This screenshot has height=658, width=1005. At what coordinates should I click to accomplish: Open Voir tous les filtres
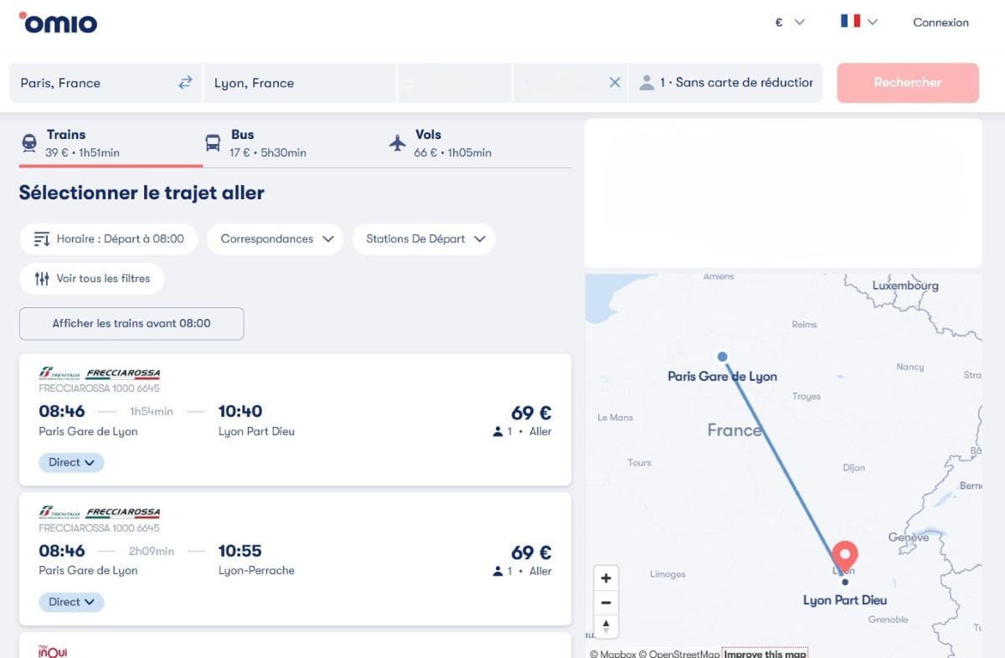pos(92,279)
